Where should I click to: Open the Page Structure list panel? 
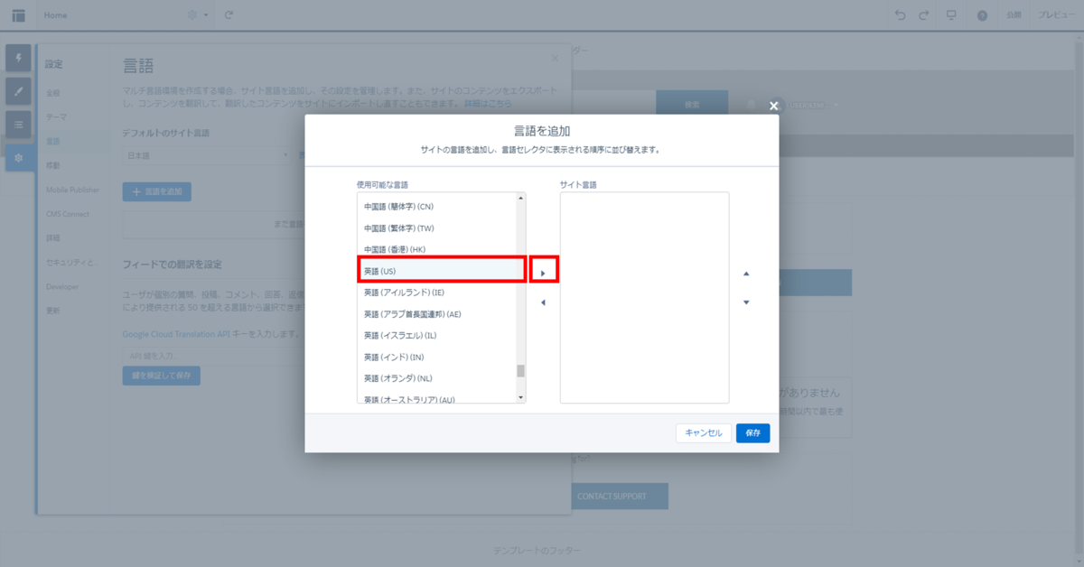(x=18, y=124)
